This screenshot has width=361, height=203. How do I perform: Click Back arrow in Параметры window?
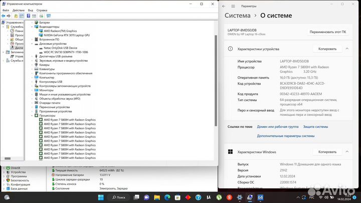click(224, 6)
